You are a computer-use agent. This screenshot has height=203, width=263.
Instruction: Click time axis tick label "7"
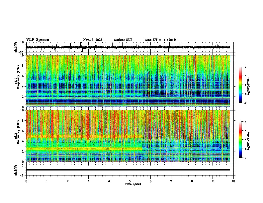coord(171,181)
